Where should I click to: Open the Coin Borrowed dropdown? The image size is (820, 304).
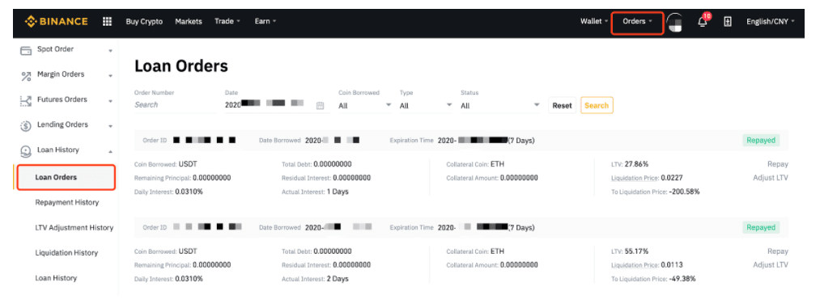(364, 106)
